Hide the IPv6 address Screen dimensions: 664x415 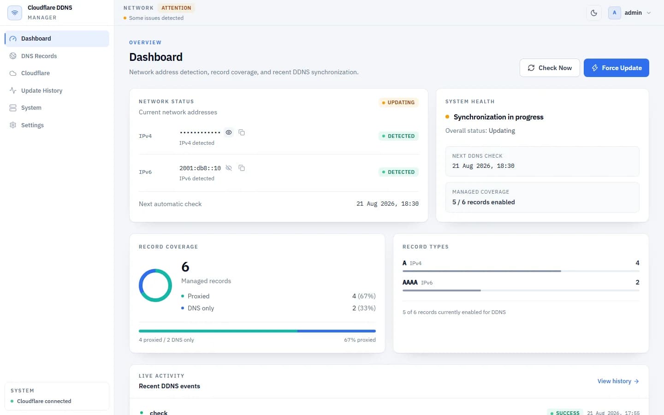(x=229, y=168)
